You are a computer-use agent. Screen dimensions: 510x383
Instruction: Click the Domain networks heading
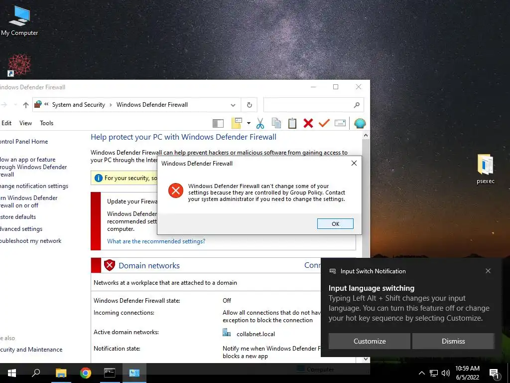[x=149, y=265]
